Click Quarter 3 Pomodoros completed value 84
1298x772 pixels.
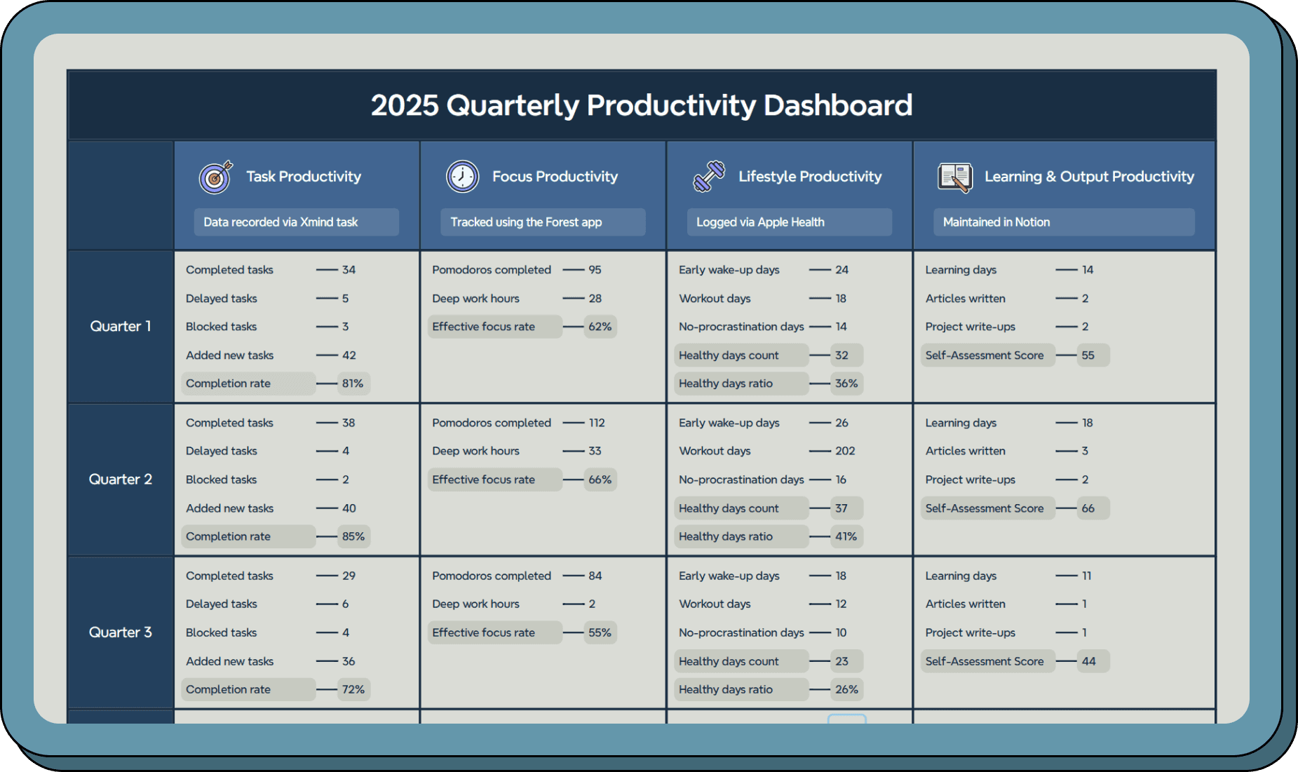pyautogui.click(x=595, y=576)
